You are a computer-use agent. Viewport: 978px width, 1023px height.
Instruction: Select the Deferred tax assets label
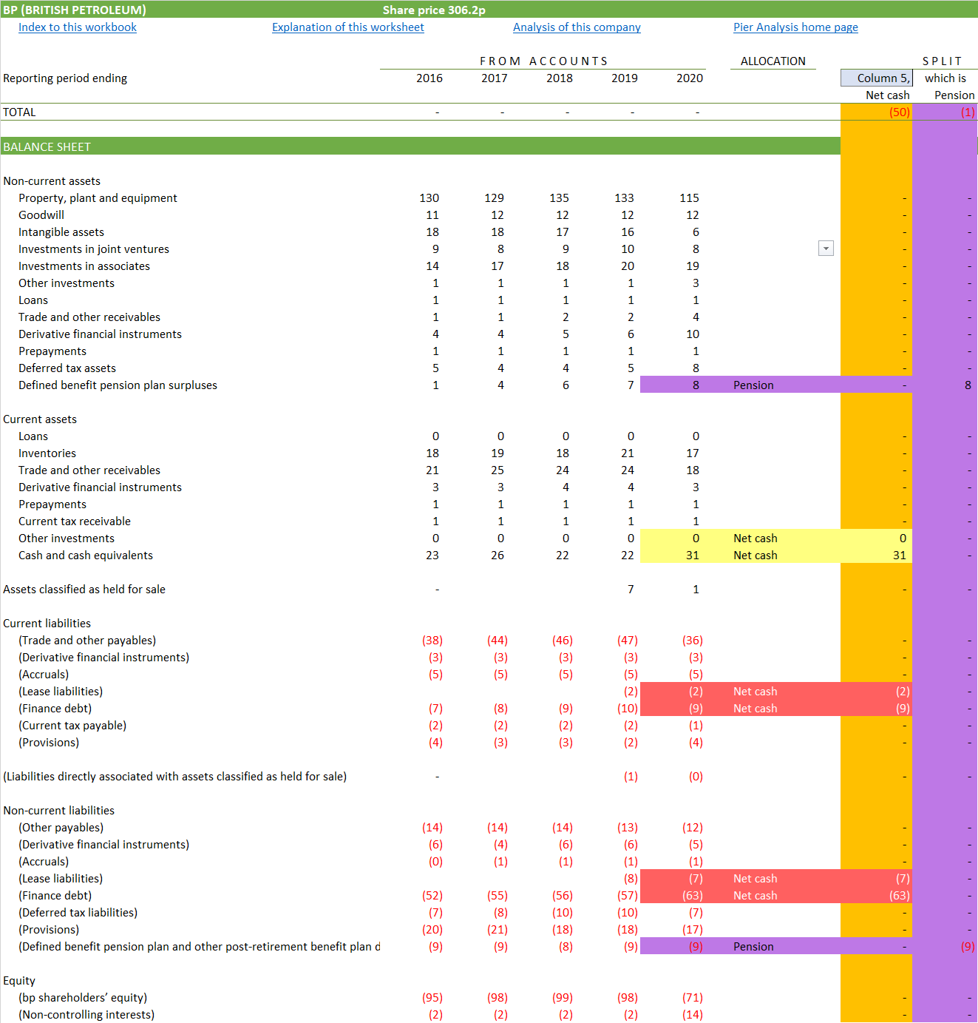tap(67, 368)
